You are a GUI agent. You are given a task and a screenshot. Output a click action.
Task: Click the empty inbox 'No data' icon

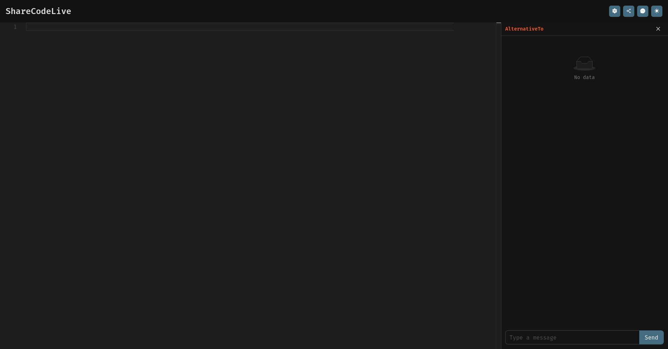584,64
